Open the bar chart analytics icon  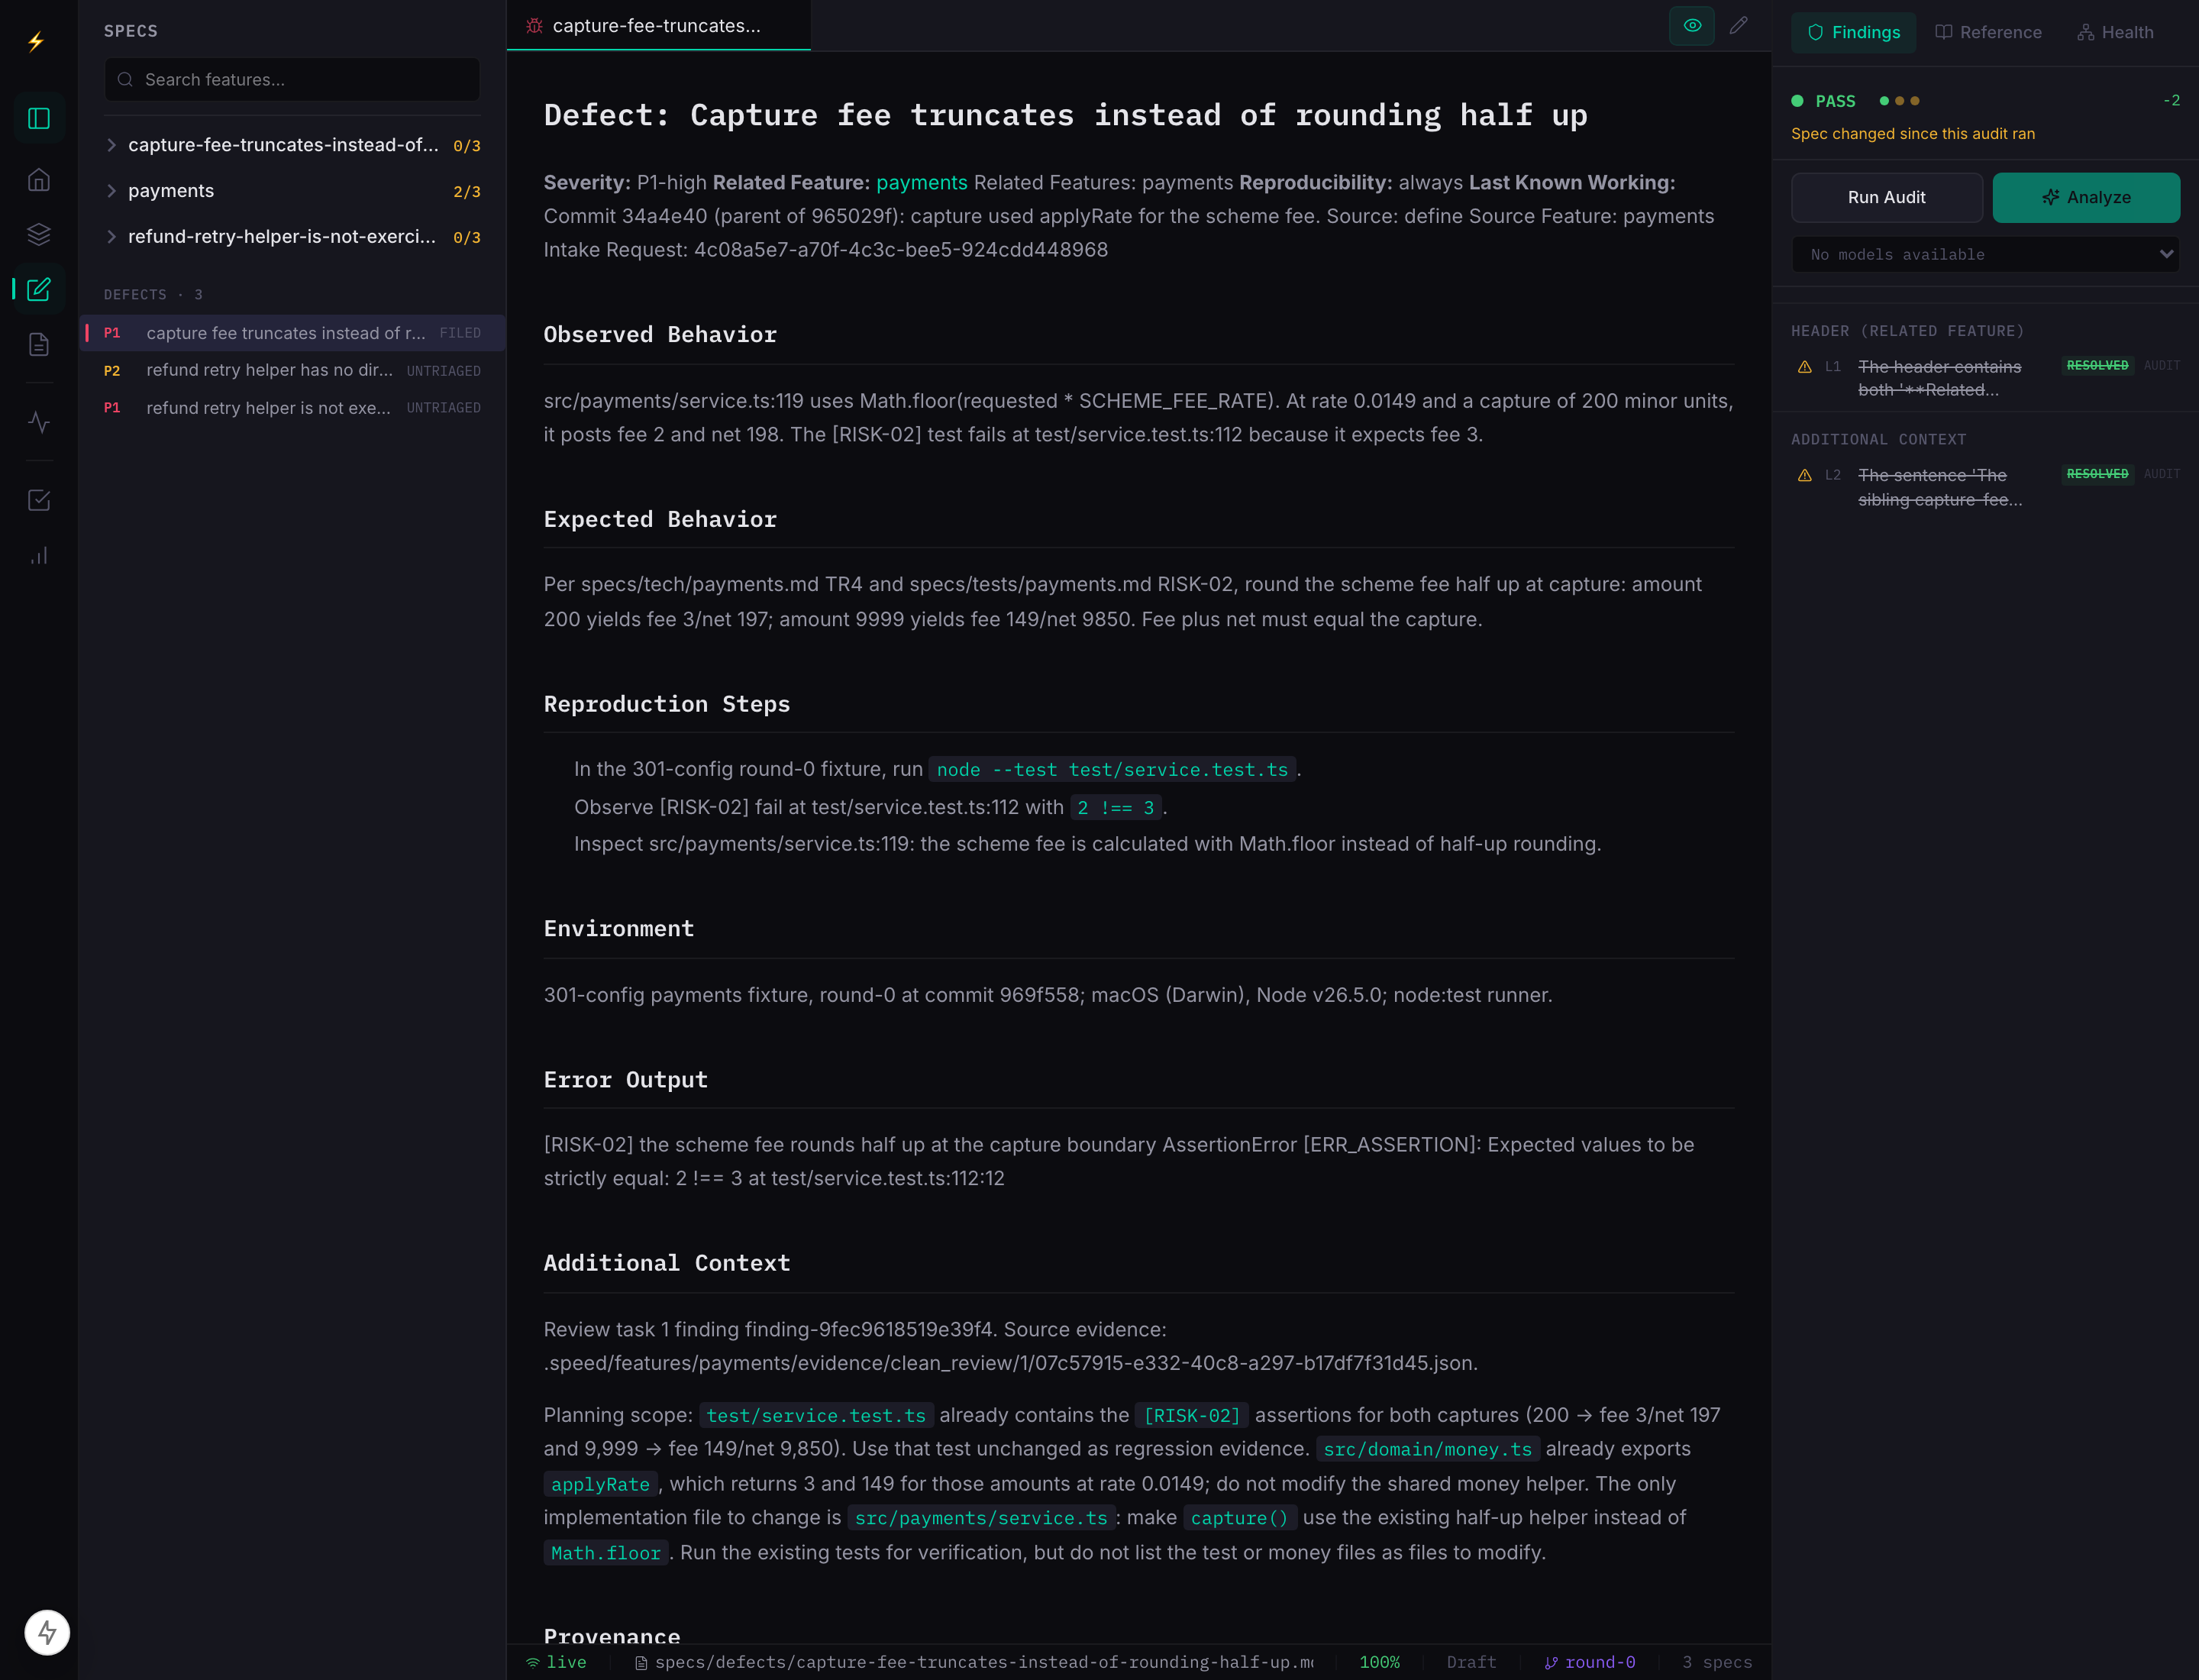tap(39, 555)
